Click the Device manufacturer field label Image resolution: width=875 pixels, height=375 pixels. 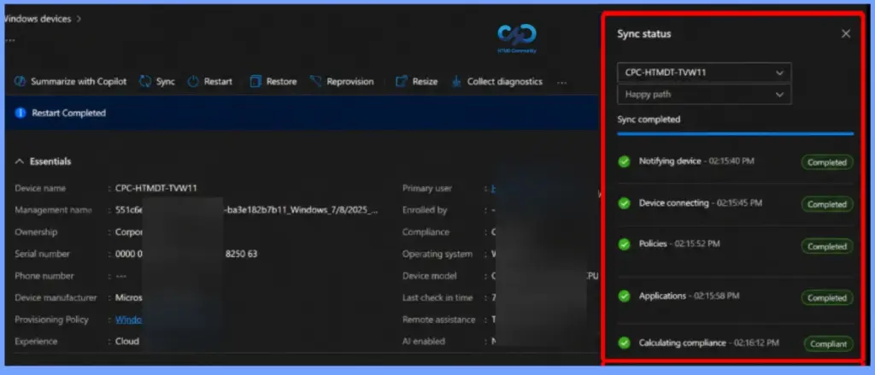[56, 298]
